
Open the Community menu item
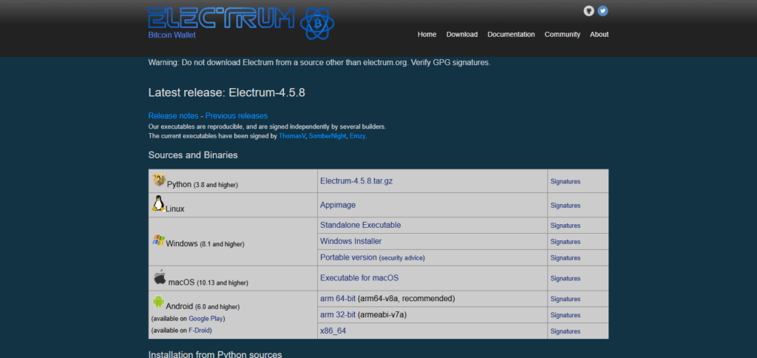(x=563, y=34)
